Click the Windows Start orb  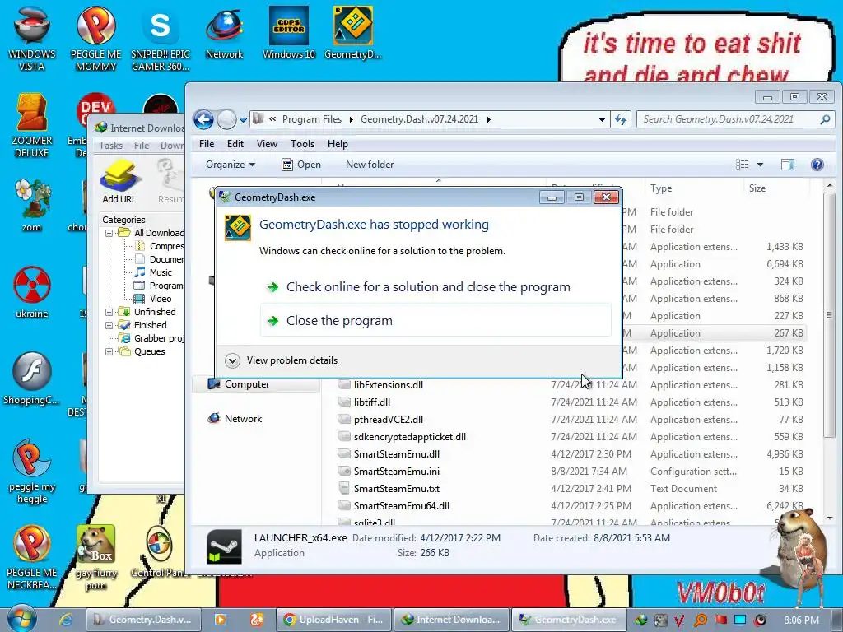21,619
